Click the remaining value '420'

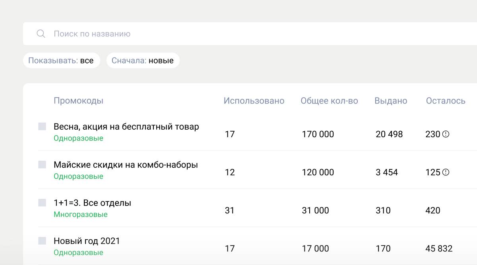pos(433,210)
